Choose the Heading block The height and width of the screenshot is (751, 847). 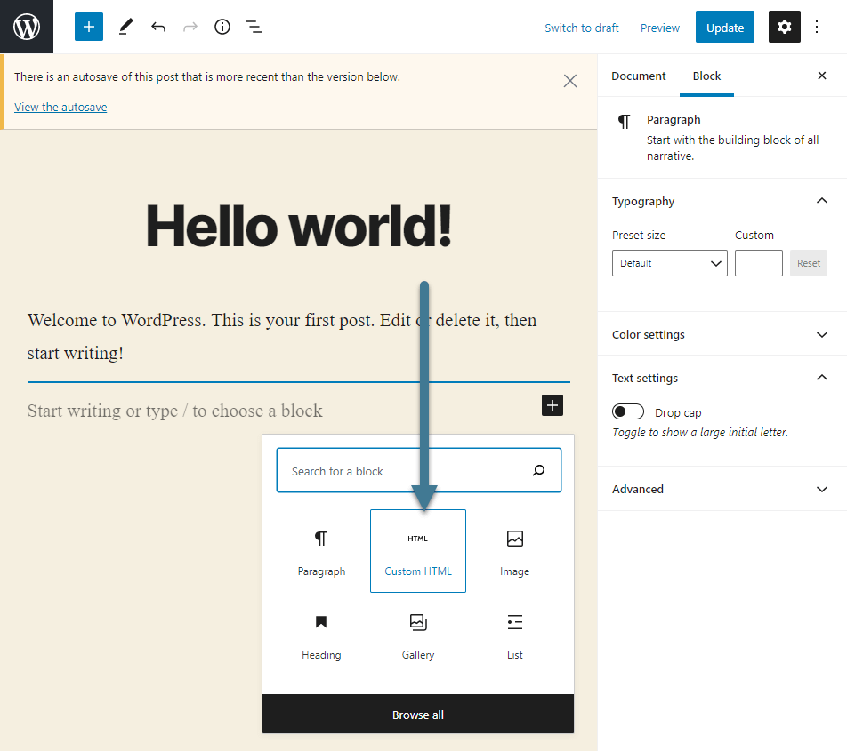pyautogui.click(x=321, y=635)
